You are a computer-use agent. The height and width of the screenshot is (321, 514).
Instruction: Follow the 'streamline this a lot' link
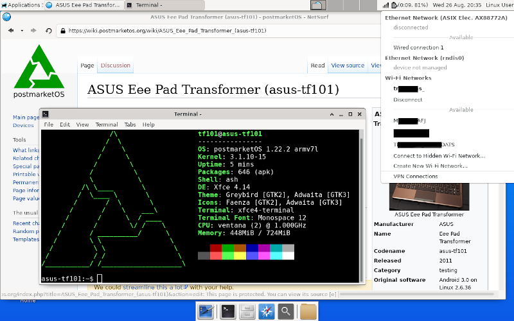click(x=155, y=287)
